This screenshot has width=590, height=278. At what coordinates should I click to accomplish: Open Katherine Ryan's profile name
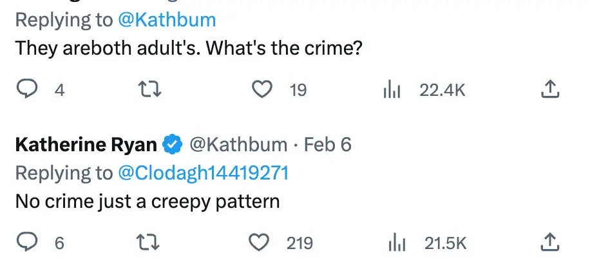pyautogui.click(x=86, y=145)
